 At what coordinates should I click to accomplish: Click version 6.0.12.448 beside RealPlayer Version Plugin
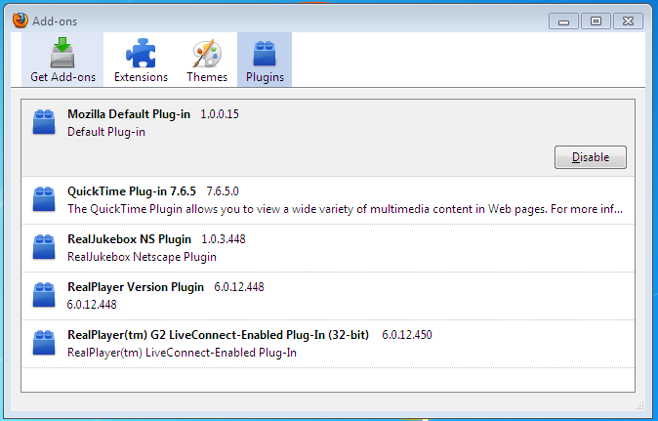[239, 287]
